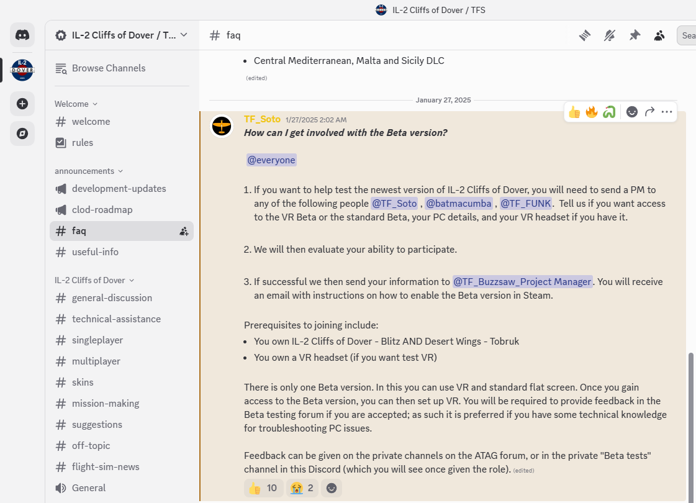Toggle notification settings bell icon
The image size is (696, 503).
coord(610,35)
